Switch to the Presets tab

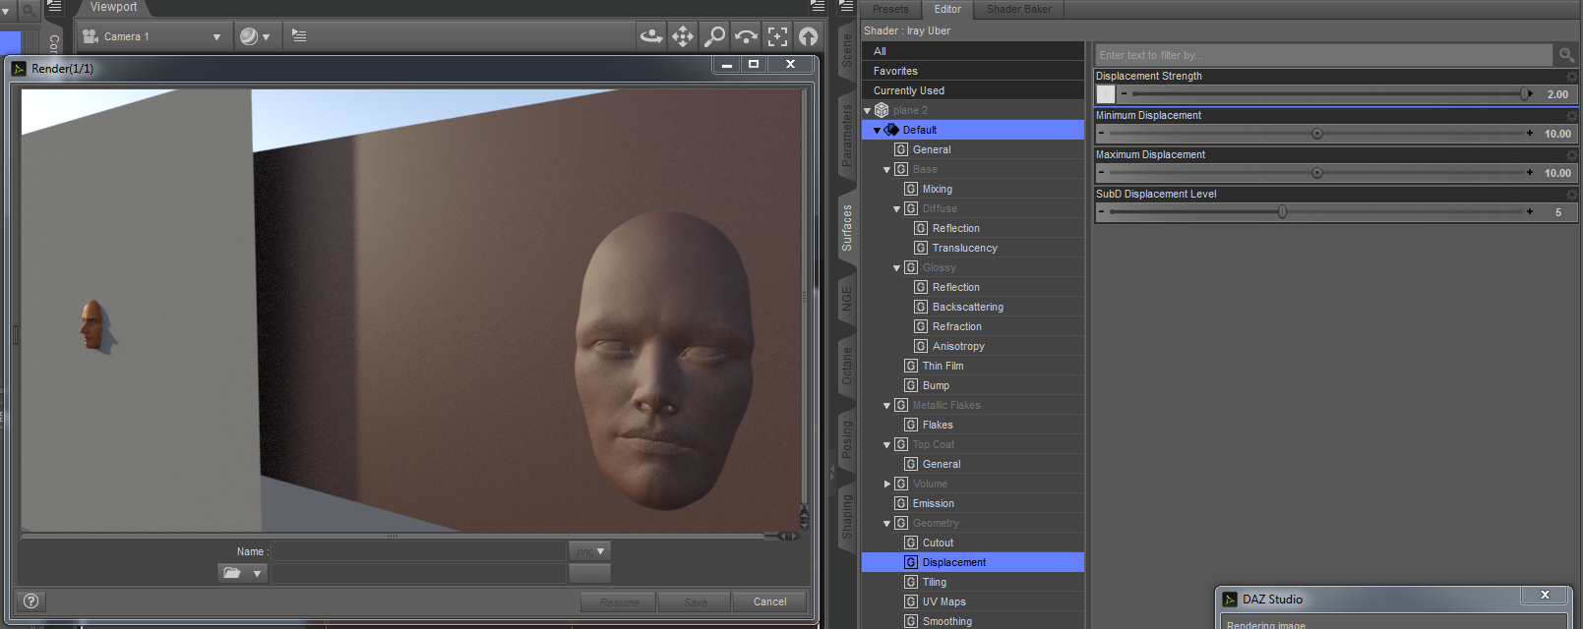coord(890,9)
